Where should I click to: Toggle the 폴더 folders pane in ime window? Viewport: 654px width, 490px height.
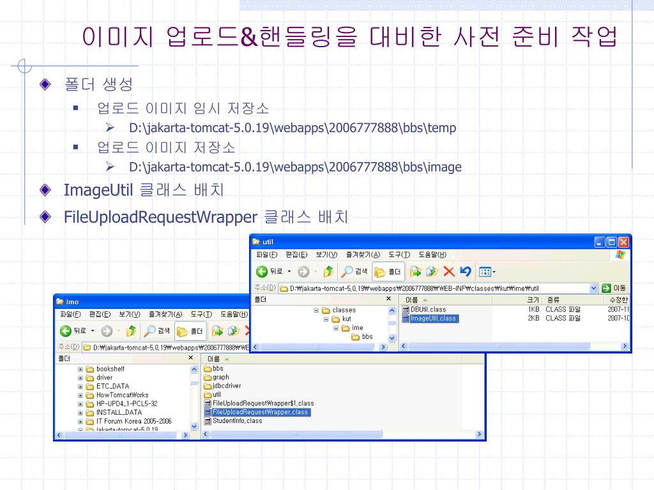190,331
